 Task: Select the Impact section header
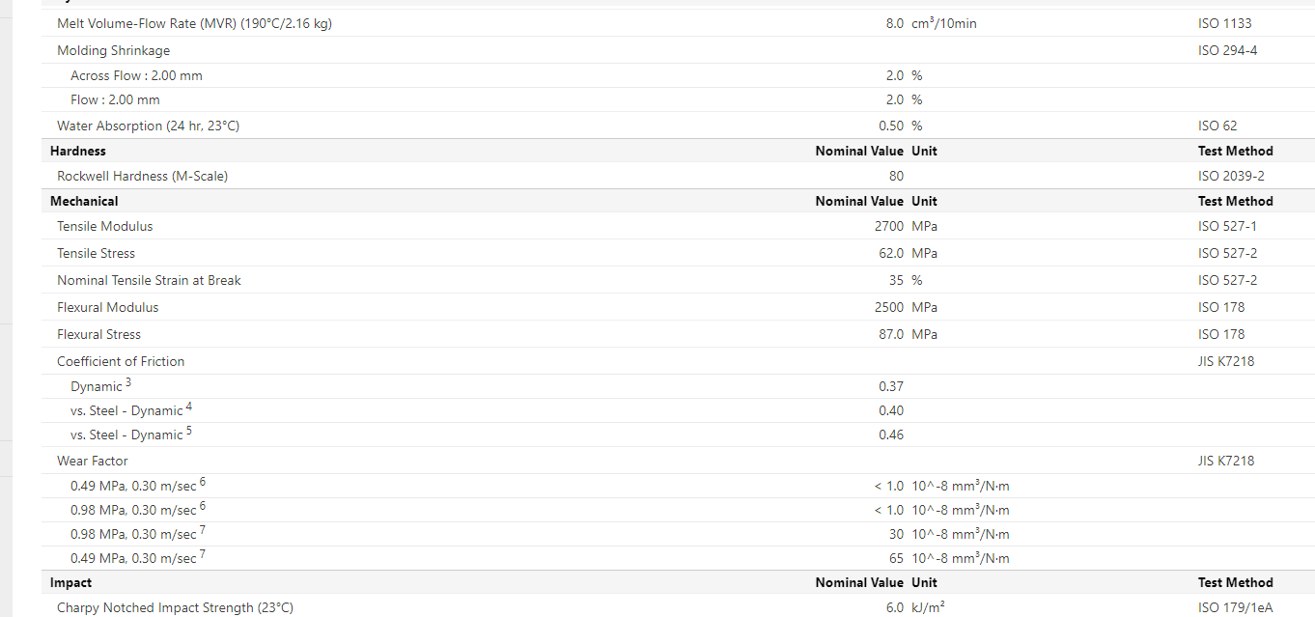click(x=71, y=582)
